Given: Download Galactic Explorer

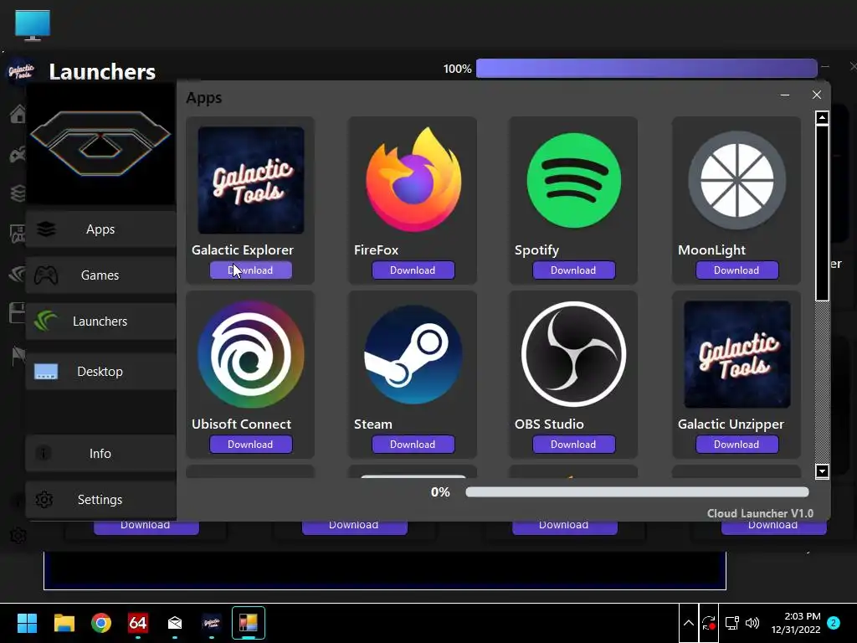Looking at the screenshot, I should pyautogui.click(x=251, y=270).
